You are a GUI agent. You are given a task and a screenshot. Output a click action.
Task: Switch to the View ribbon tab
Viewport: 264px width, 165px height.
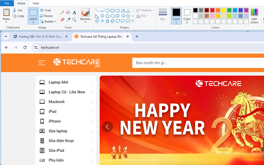point(36,3)
